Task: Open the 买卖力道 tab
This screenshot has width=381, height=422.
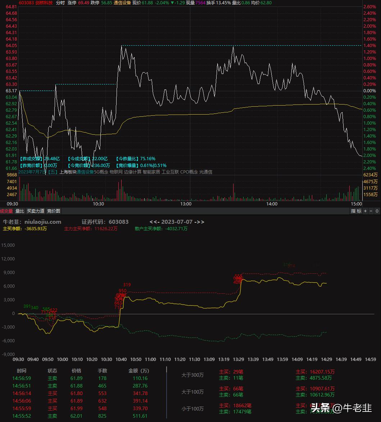Action: click(36, 211)
